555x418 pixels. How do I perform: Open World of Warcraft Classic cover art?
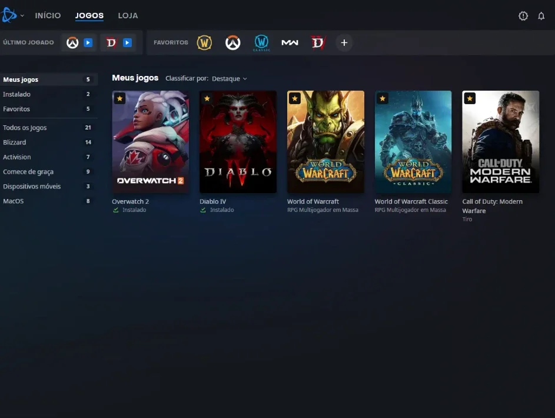(413, 142)
